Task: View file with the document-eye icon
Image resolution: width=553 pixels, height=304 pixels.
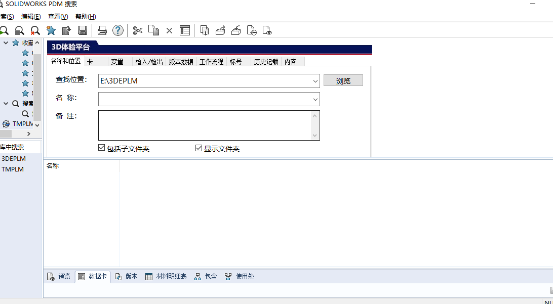Action: pos(268,31)
